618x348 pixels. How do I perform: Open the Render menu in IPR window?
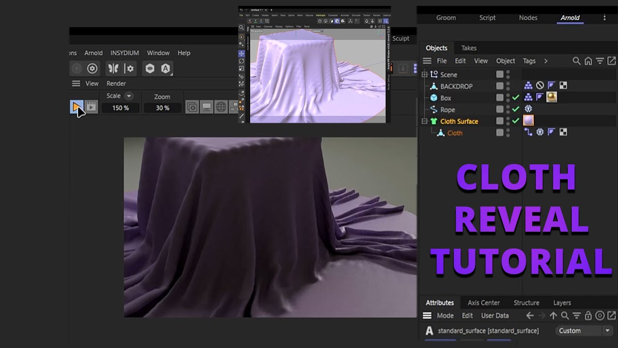116,84
